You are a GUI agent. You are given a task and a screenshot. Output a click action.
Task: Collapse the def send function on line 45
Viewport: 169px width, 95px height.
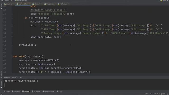coord(12,56)
